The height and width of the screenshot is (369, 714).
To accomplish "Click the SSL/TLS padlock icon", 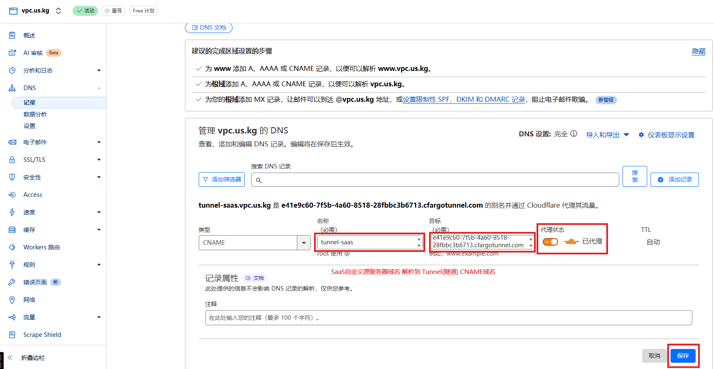I will coord(12,160).
